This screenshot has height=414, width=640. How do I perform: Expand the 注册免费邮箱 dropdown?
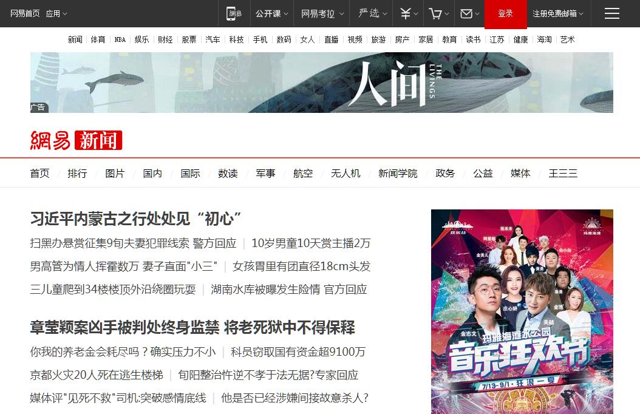pos(558,14)
